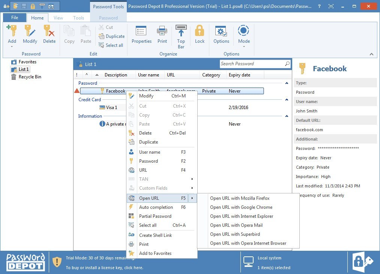
Task: Click the Search Password field
Action: point(251,64)
